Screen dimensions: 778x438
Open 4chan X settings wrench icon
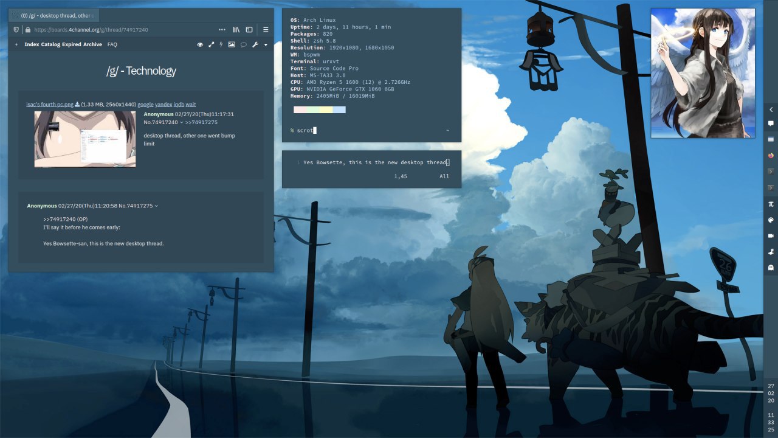tap(255, 44)
